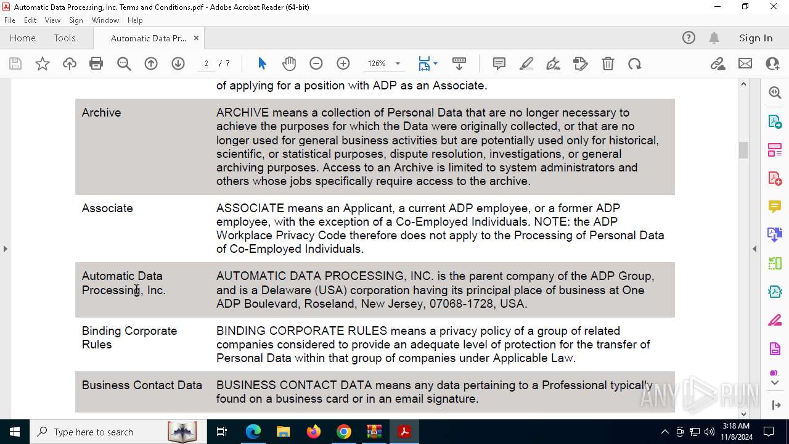Expand the tools pane arrow button
The height and width of the screenshot is (444, 789).
[775, 405]
